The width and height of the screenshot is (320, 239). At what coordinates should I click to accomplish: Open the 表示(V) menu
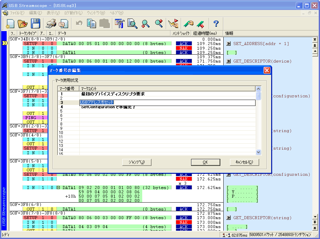click(53, 13)
